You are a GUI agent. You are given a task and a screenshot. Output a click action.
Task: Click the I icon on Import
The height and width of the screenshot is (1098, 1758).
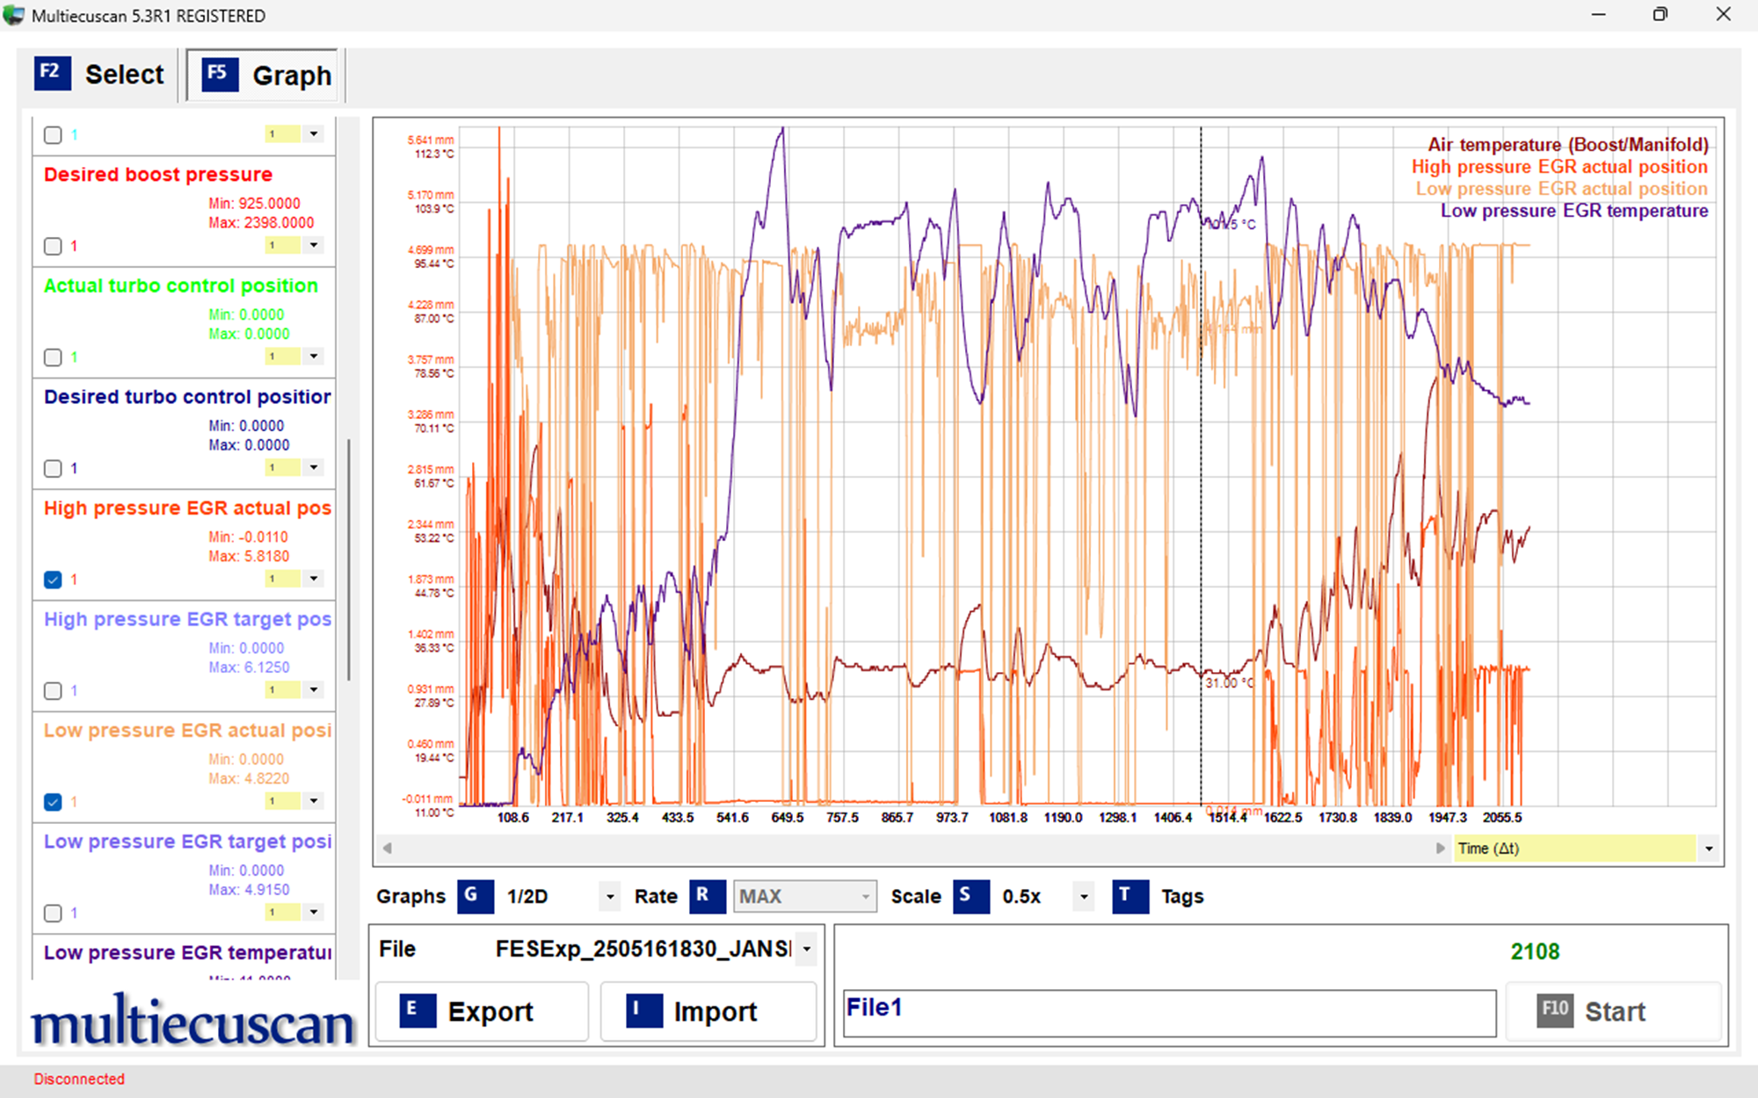(x=644, y=1011)
